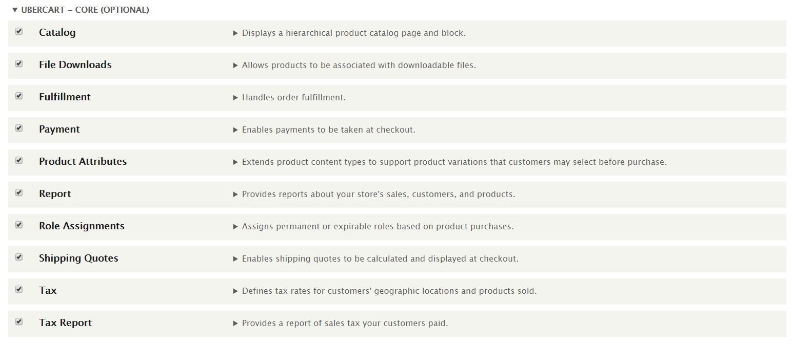The height and width of the screenshot is (345, 793).
Task: Expand the Catalog description details arrow
Action: click(235, 33)
